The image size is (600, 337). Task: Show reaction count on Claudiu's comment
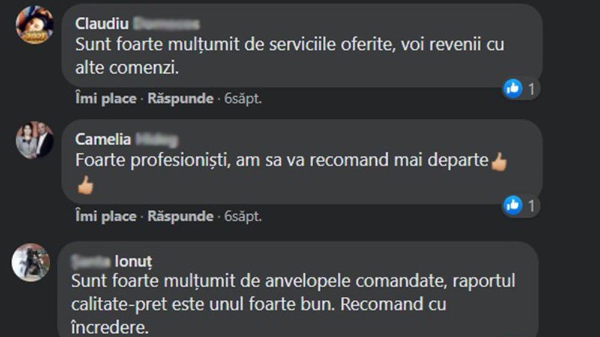pos(531,89)
